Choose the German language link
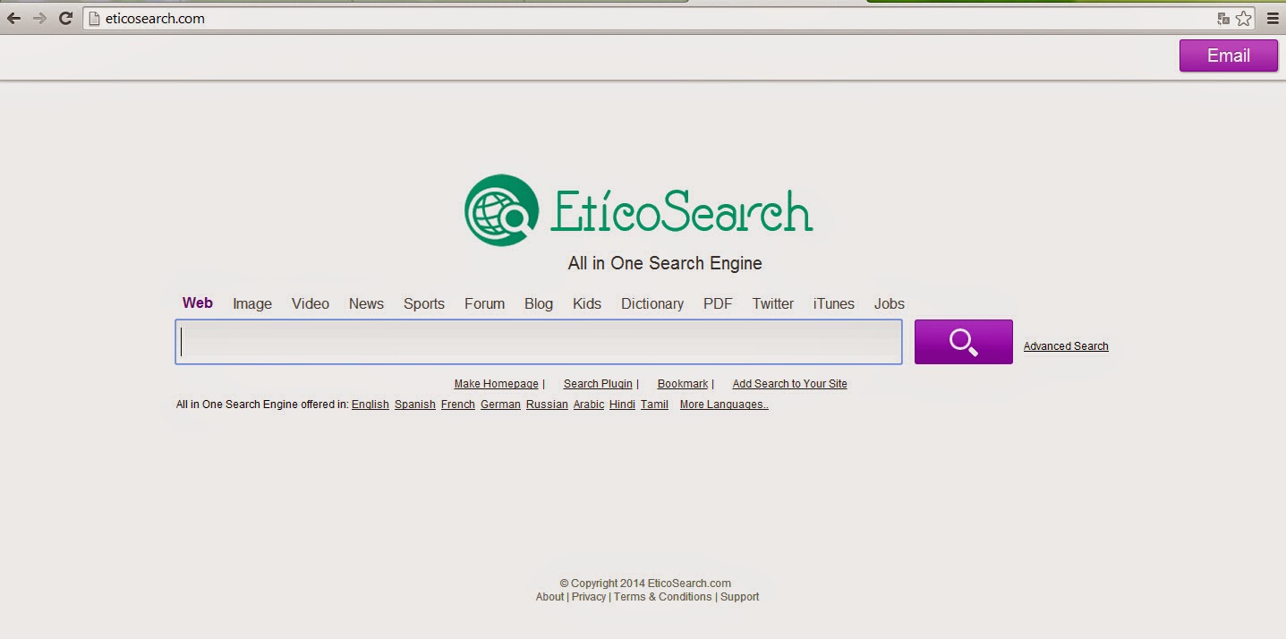The image size is (1286, 639). [500, 405]
